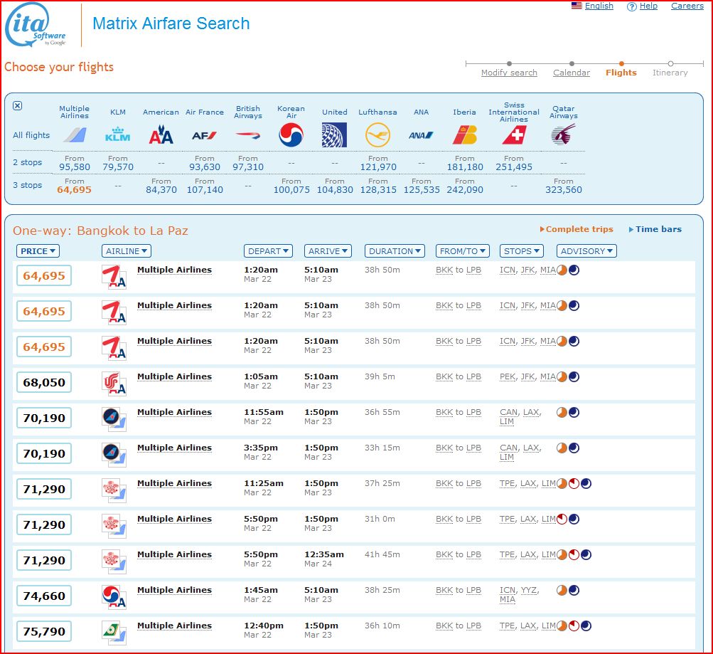Select the Flights step

[621, 73]
